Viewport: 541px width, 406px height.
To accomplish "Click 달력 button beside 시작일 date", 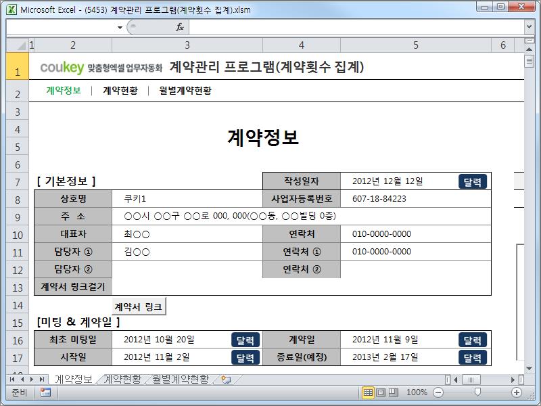I will tap(245, 358).
